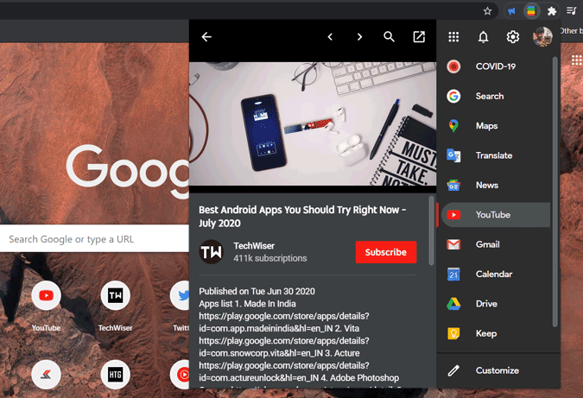Open notifications bell icon

[x=483, y=37]
